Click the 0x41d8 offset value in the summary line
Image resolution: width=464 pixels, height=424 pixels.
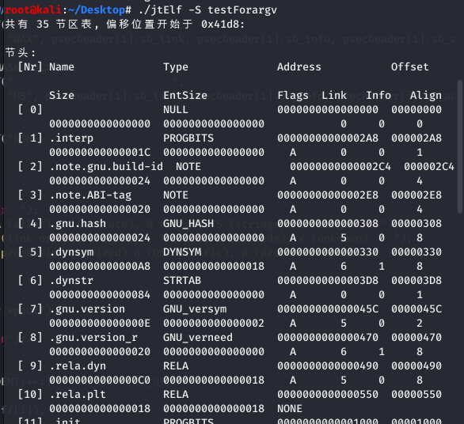click(x=220, y=25)
